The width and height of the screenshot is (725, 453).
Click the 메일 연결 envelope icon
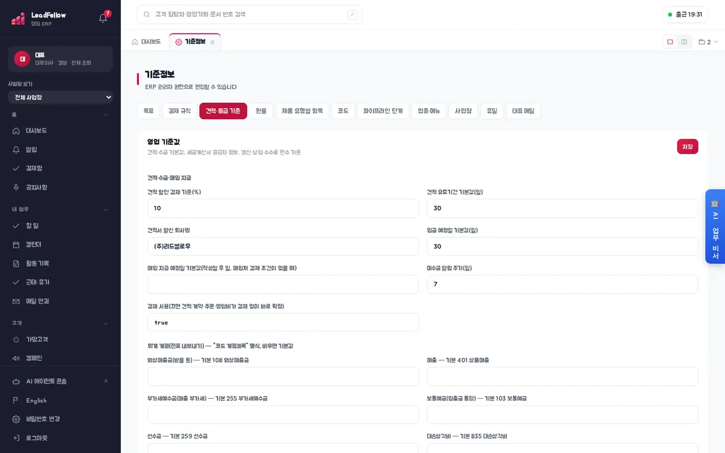16,301
